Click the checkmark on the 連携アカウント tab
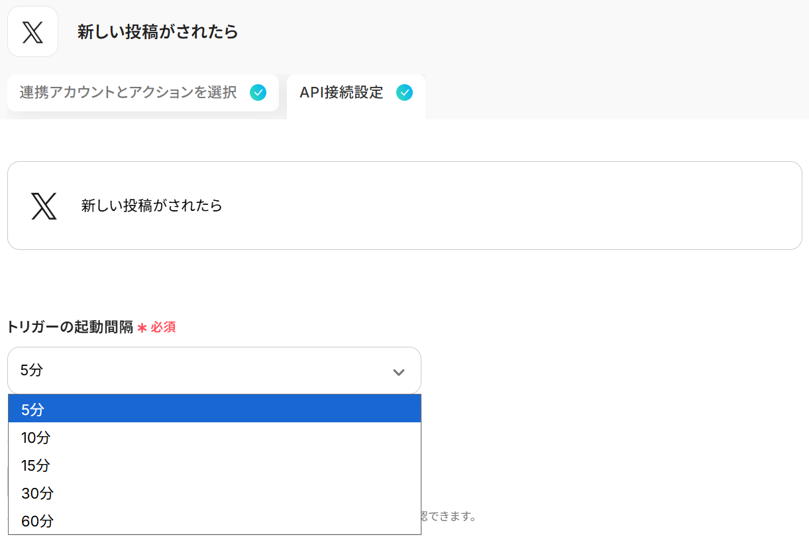 pos(258,93)
